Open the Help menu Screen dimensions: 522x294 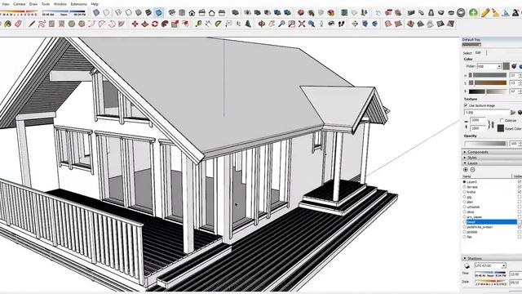point(95,4)
